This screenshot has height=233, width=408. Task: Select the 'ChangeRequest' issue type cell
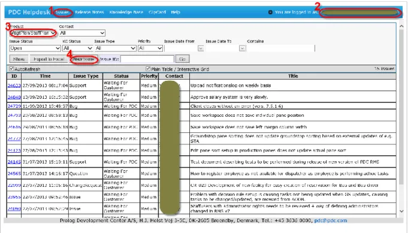point(86,185)
